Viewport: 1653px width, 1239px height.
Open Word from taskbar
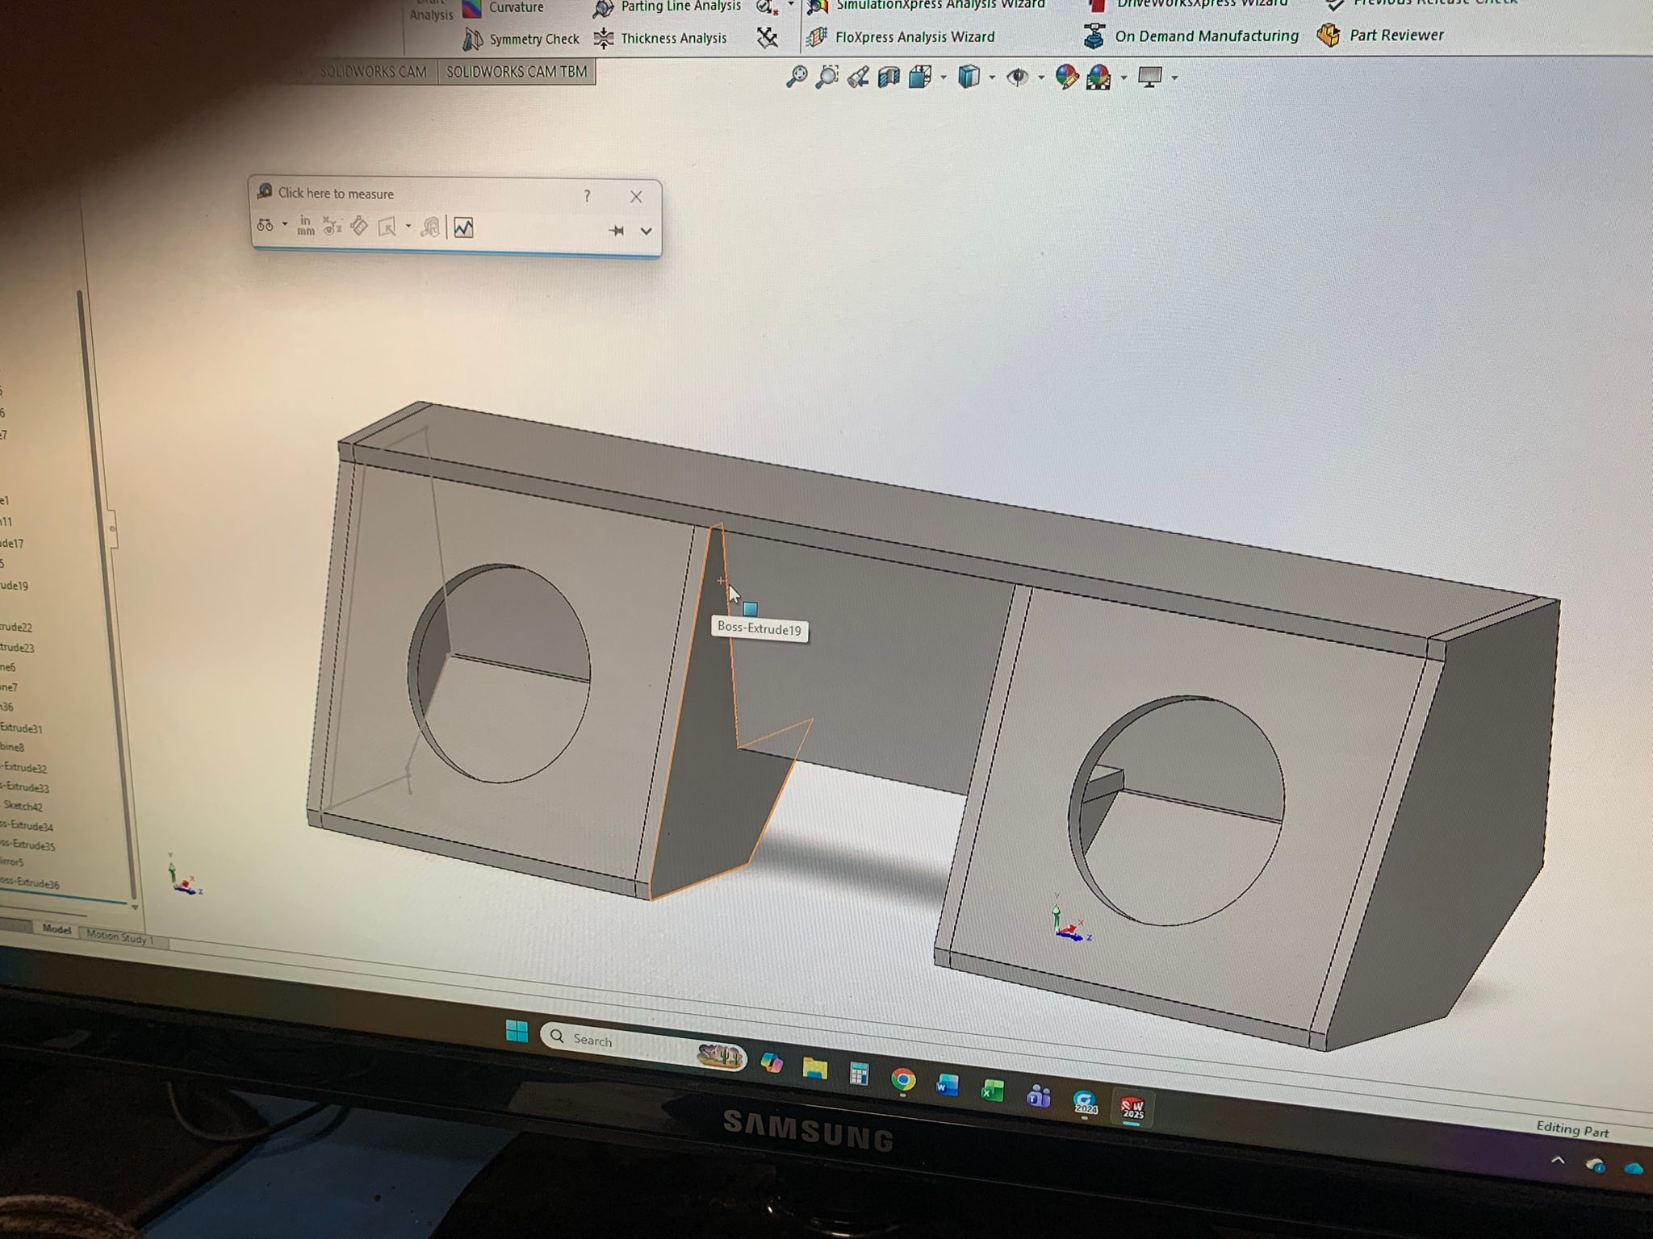(948, 1085)
